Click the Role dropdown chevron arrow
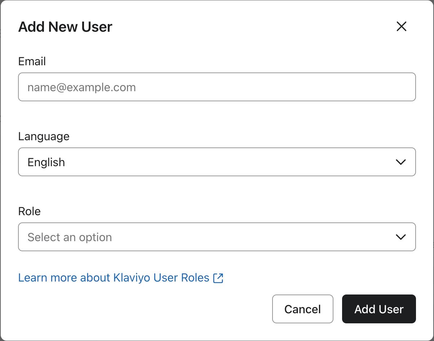The width and height of the screenshot is (434, 341). pos(400,237)
